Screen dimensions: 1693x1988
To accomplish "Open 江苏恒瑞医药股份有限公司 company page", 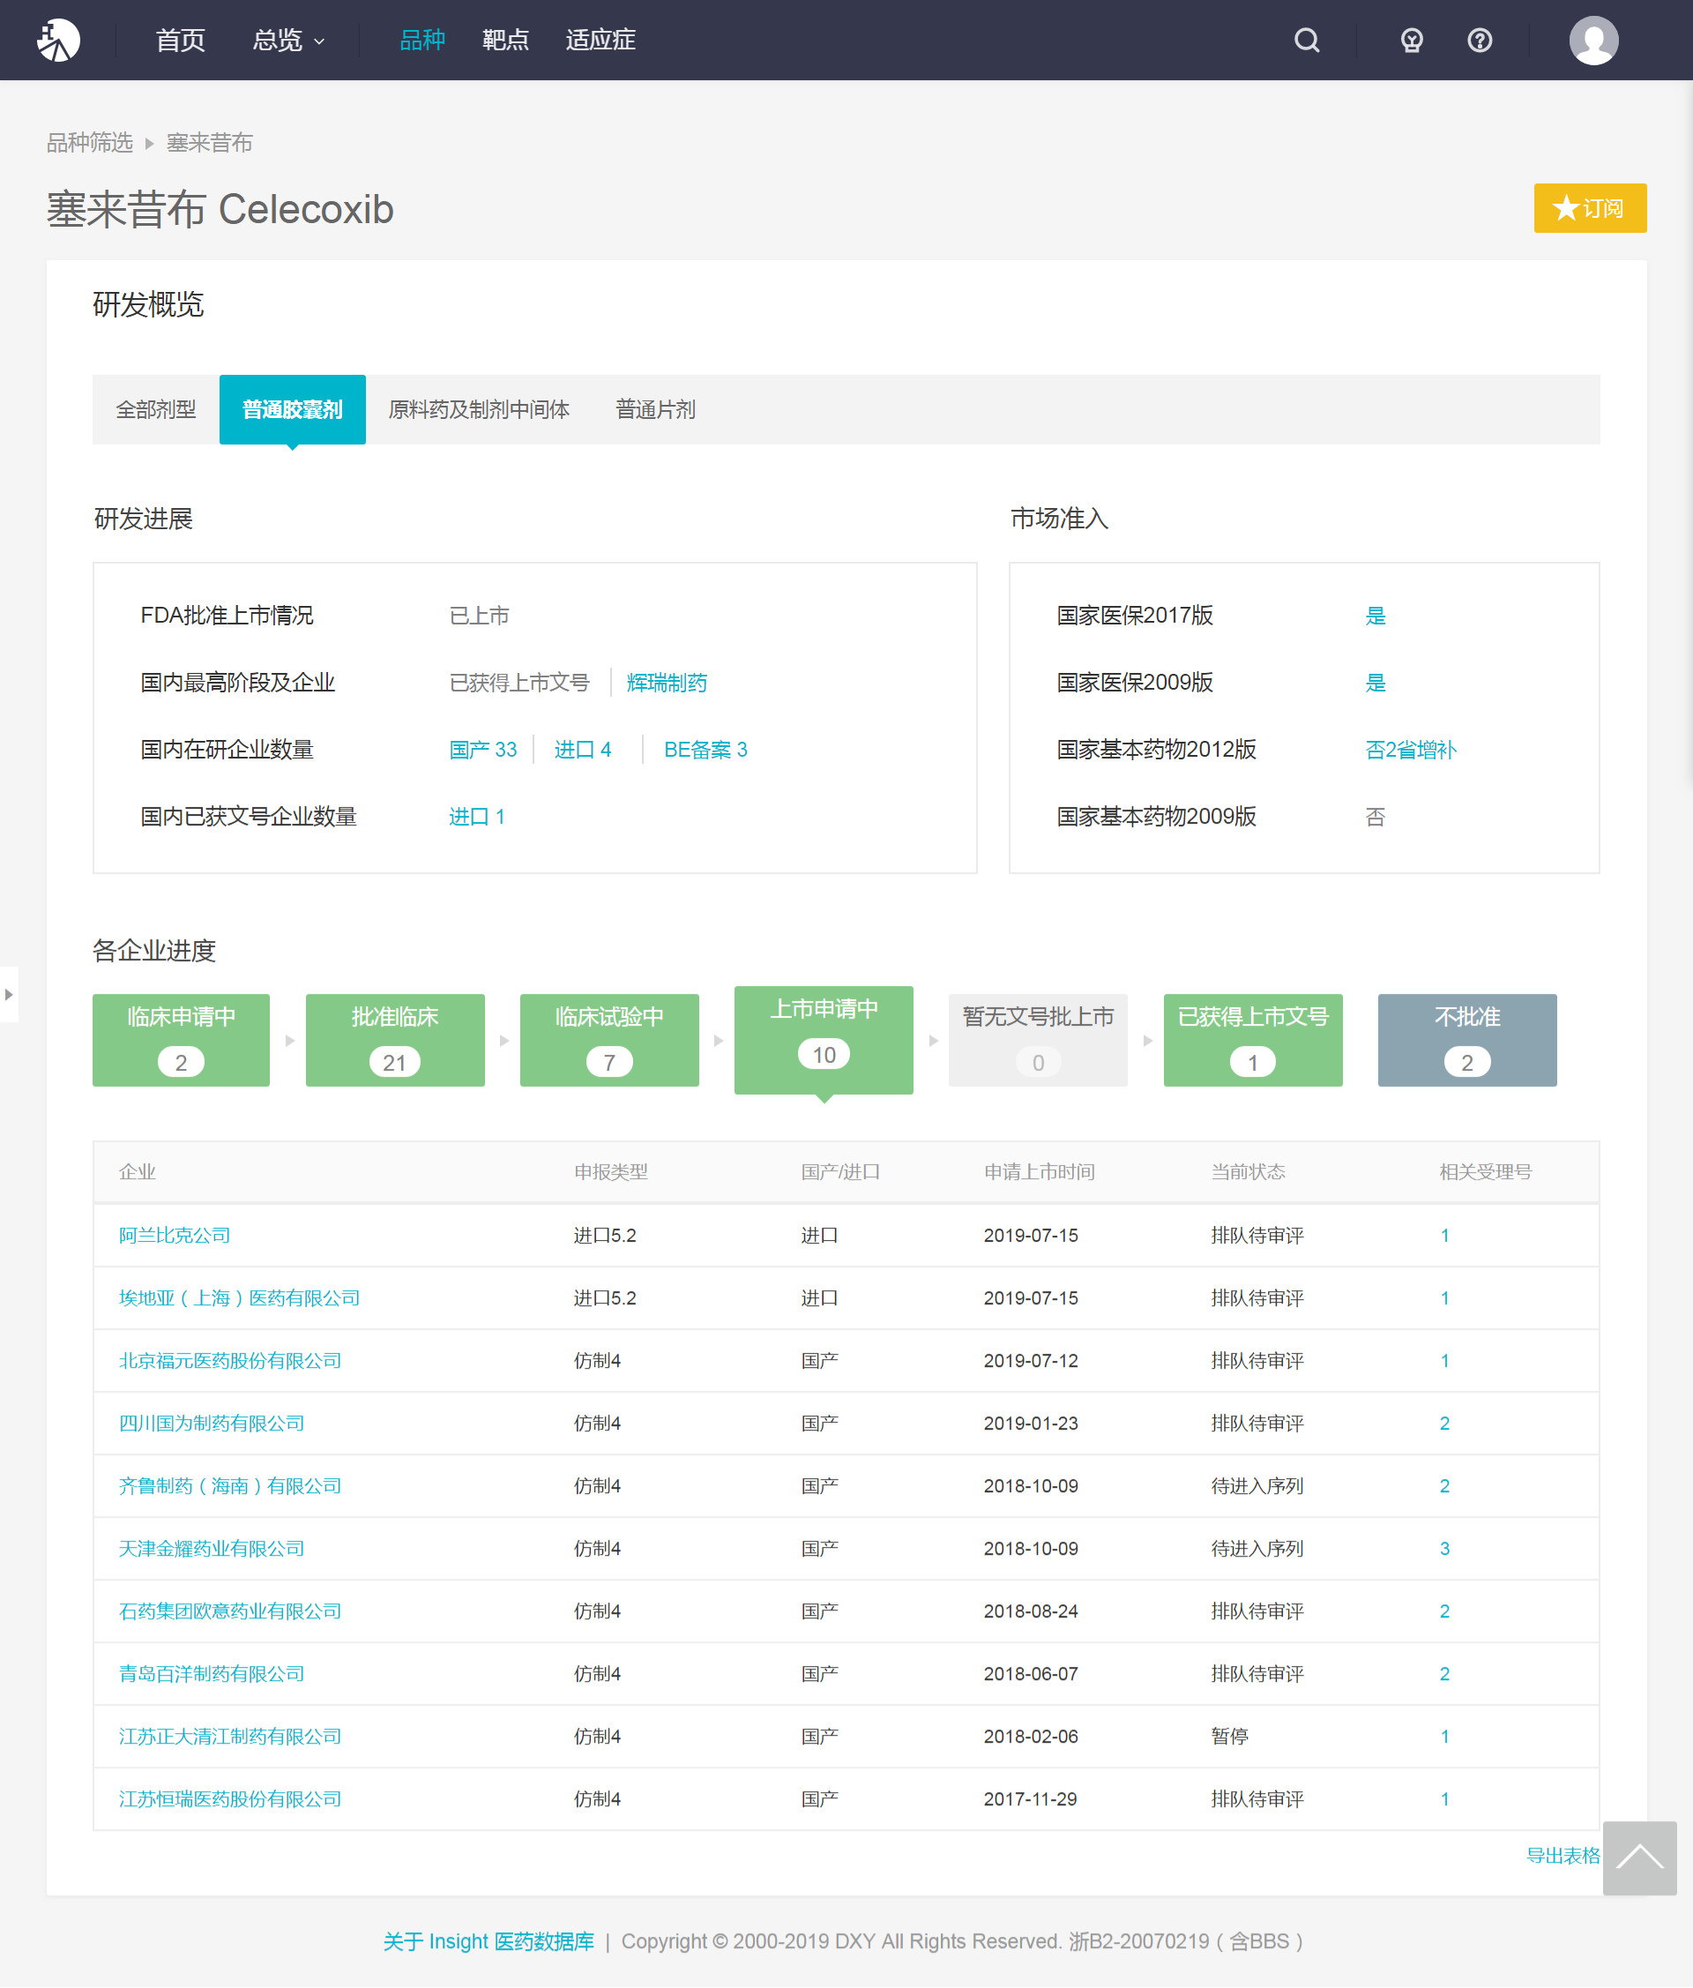I will [228, 1799].
